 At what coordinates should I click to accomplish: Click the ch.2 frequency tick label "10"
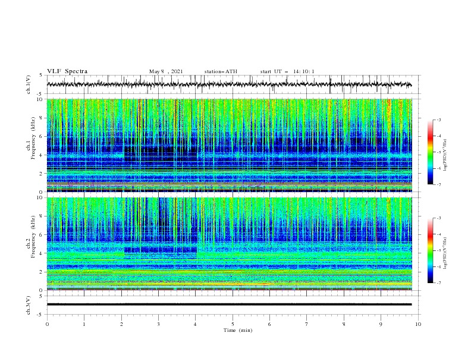click(x=40, y=197)
